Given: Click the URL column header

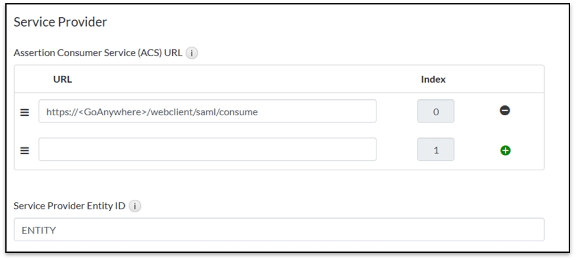Looking at the screenshot, I should (x=62, y=79).
